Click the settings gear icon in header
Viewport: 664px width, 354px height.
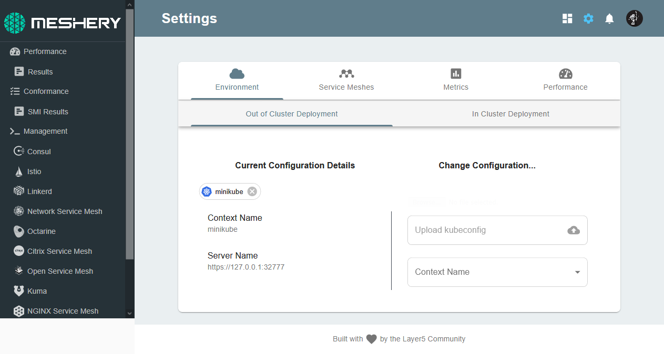pyautogui.click(x=588, y=19)
